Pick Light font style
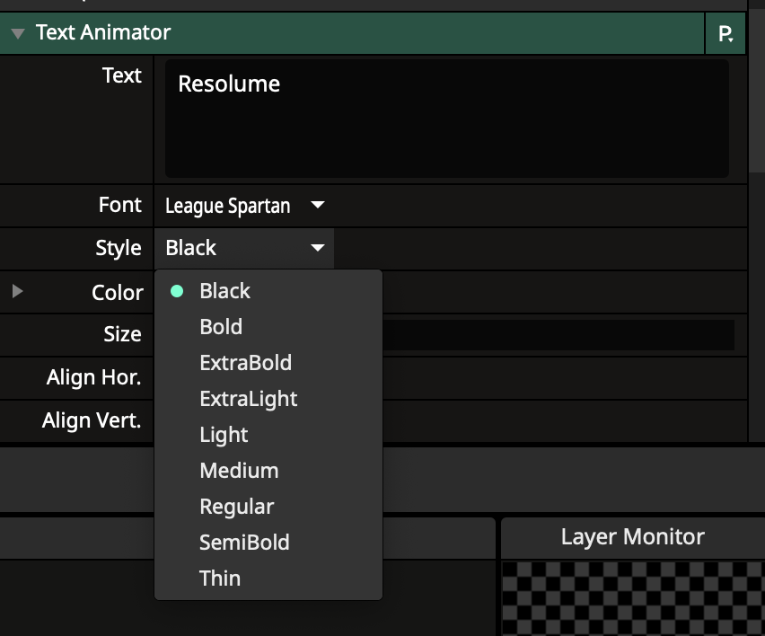Image resolution: width=765 pixels, height=636 pixels. click(x=224, y=435)
